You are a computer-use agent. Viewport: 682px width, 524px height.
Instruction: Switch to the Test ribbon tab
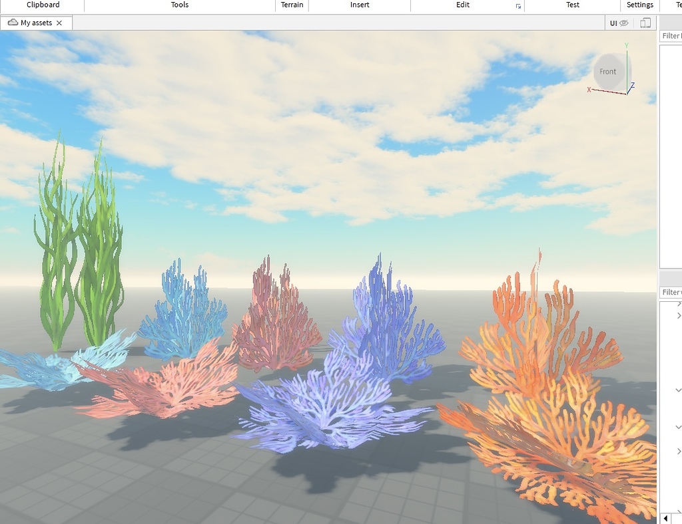(x=572, y=5)
